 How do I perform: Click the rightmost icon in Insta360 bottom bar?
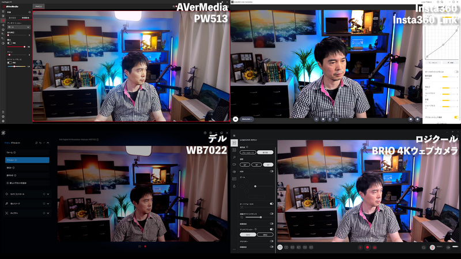point(417,119)
